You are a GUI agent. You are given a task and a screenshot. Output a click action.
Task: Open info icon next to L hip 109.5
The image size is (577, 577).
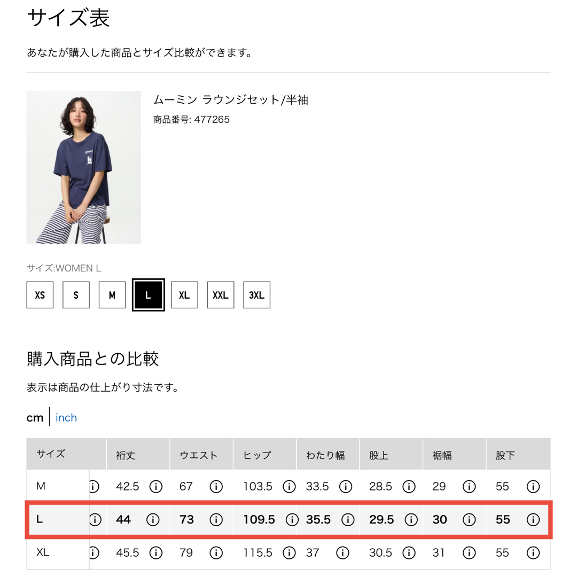(292, 520)
